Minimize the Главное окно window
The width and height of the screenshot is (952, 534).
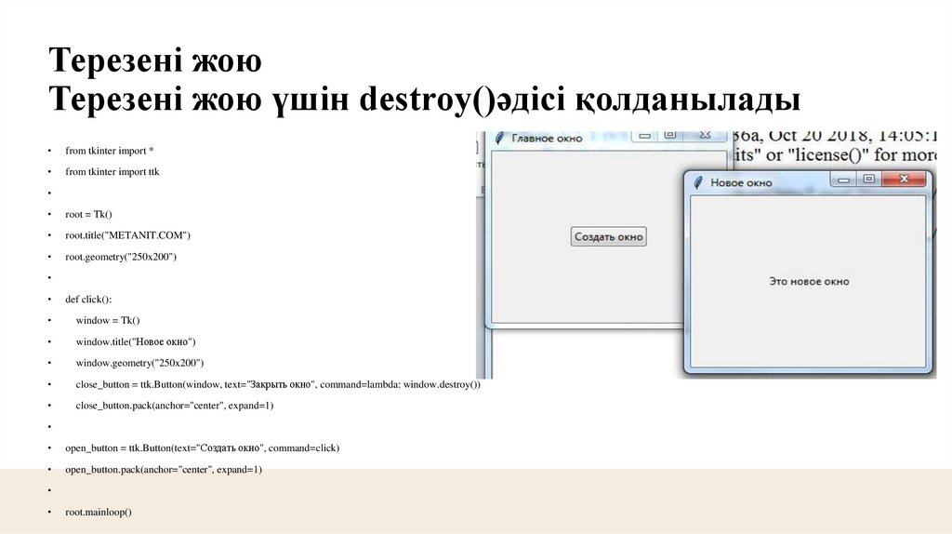coord(645,136)
